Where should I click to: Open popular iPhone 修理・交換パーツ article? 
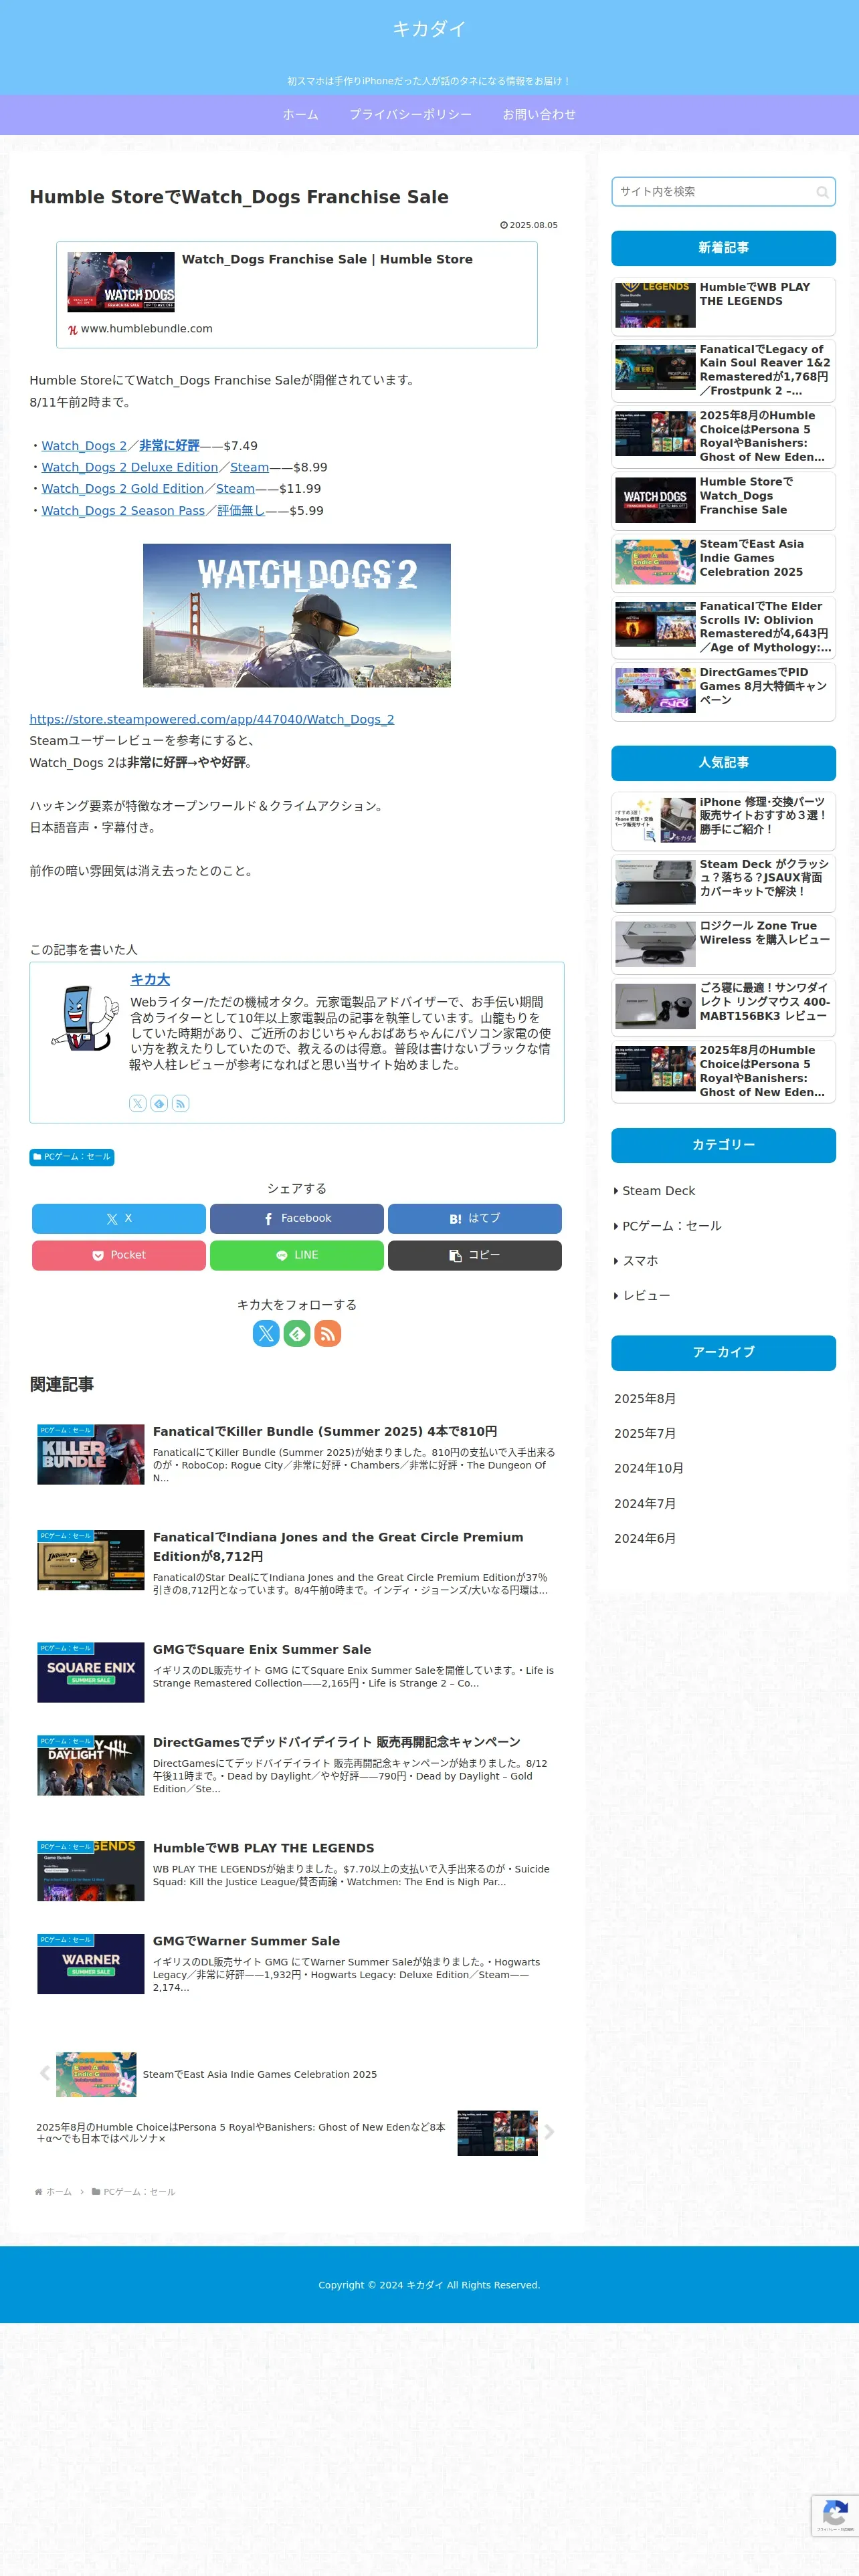coord(724,820)
